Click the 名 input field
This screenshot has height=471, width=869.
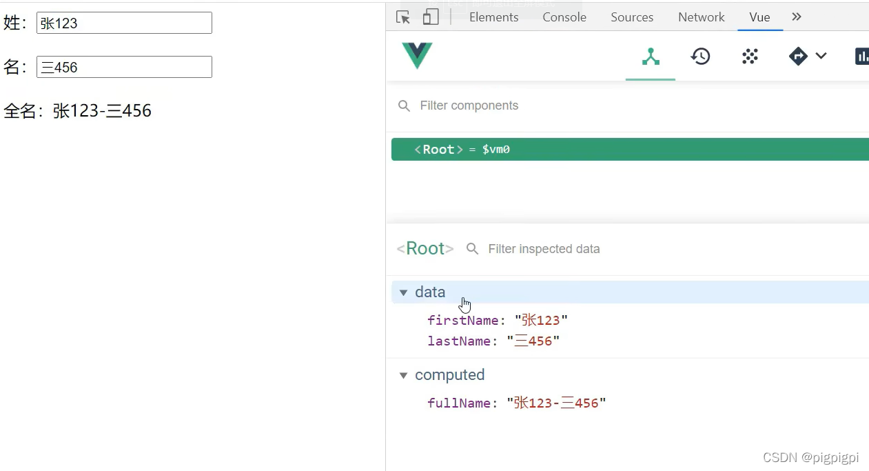coord(124,68)
